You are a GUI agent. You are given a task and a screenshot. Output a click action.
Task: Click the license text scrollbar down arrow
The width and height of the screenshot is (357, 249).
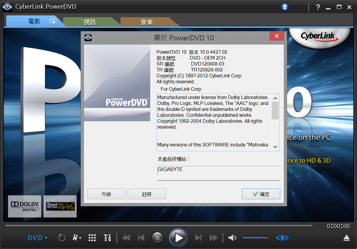point(275,146)
